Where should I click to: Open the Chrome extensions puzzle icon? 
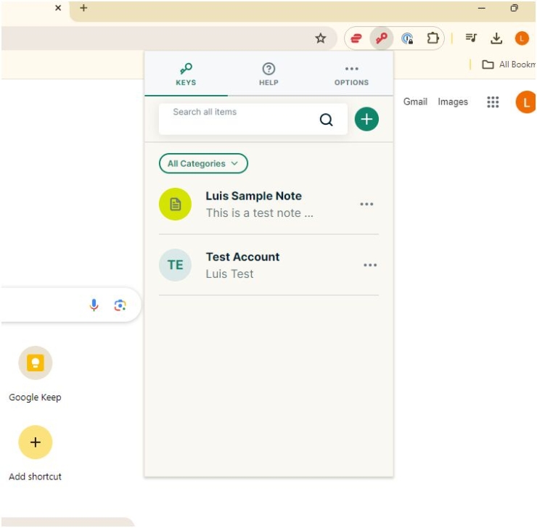(x=433, y=38)
